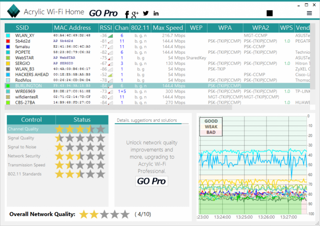
Task: Toggle the green color box for BURLINGTON
Action: point(8,86)
